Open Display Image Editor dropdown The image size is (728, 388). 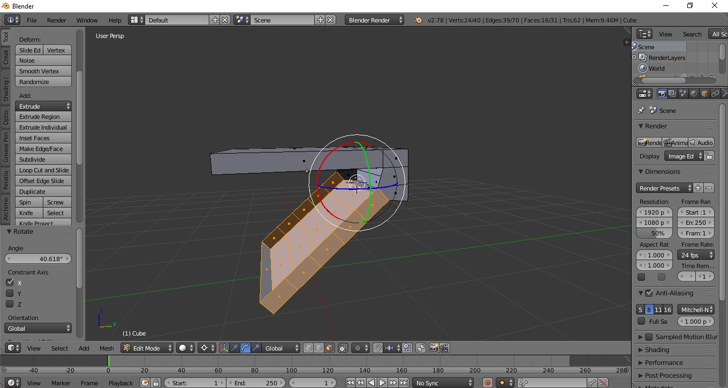tap(684, 156)
